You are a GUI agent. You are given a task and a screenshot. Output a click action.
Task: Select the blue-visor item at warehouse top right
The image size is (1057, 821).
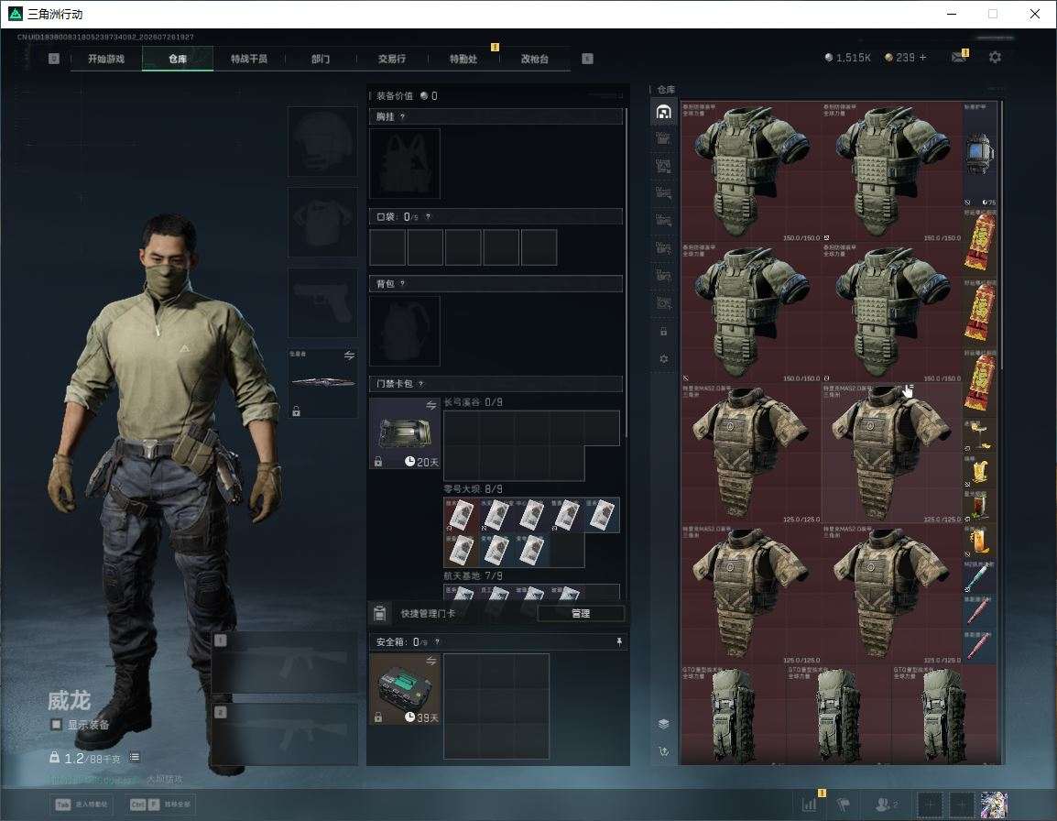click(979, 155)
